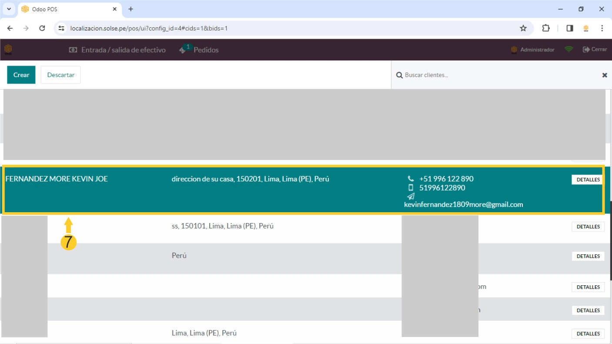The width and height of the screenshot is (612, 344).
Task: Open Entrada / salida de efectivo
Action: (117, 50)
